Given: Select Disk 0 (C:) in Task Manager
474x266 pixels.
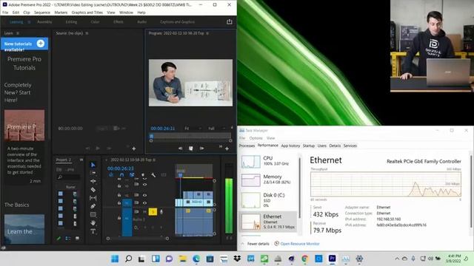Looking at the screenshot, I should tap(269, 200).
